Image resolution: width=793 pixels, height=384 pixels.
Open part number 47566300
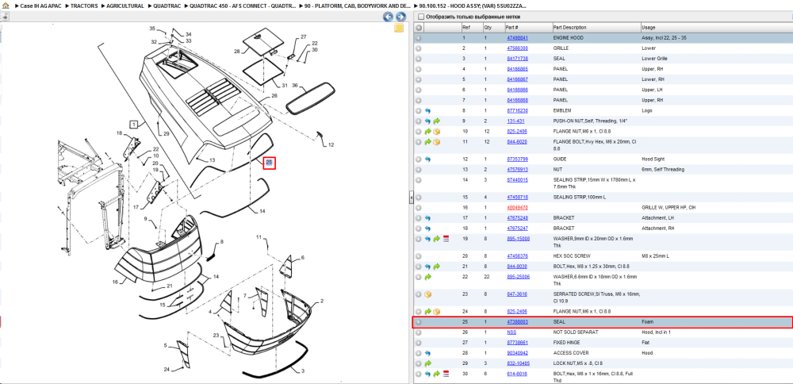click(x=517, y=48)
